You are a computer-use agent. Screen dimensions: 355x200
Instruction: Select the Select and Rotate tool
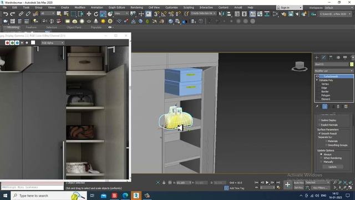point(96,14)
